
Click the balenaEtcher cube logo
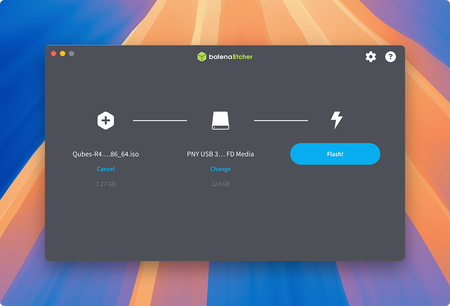(x=202, y=57)
